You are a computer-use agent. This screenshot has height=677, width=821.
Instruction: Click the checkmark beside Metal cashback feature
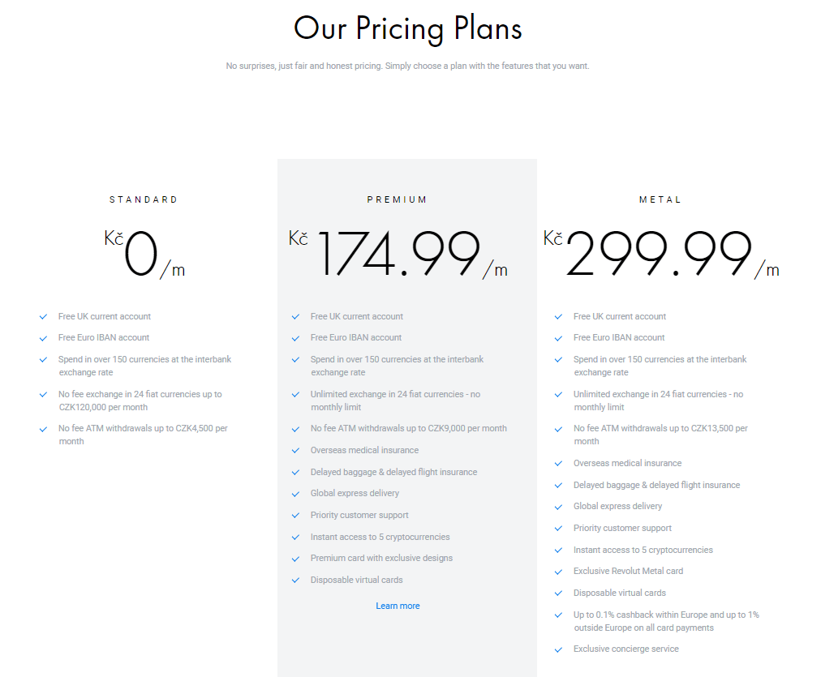[559, 615]
